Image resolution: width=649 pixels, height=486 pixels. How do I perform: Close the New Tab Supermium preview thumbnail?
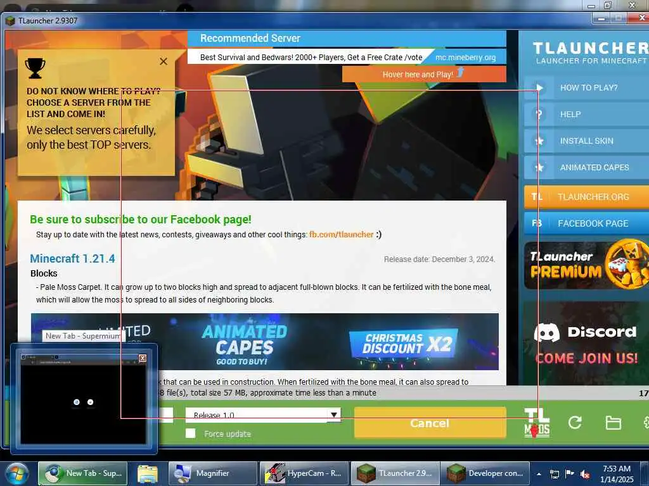[143, 358]
